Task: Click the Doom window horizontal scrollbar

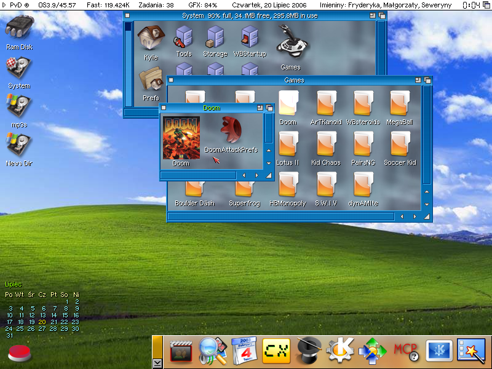Action: pyautogui.click(x=198, y=175)
